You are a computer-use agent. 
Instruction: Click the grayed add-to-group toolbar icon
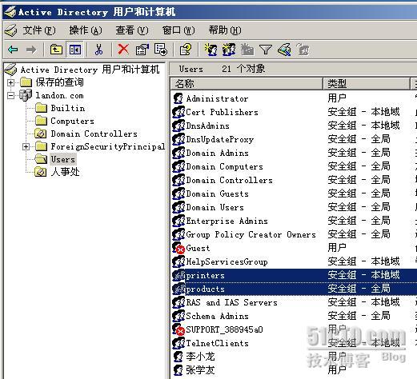[303, 50]
